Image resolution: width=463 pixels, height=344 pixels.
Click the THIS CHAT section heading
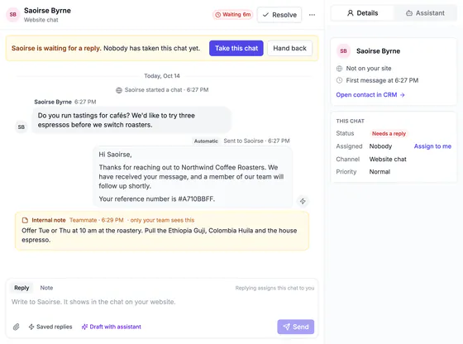pyautogui.click(x=350, y=121)
